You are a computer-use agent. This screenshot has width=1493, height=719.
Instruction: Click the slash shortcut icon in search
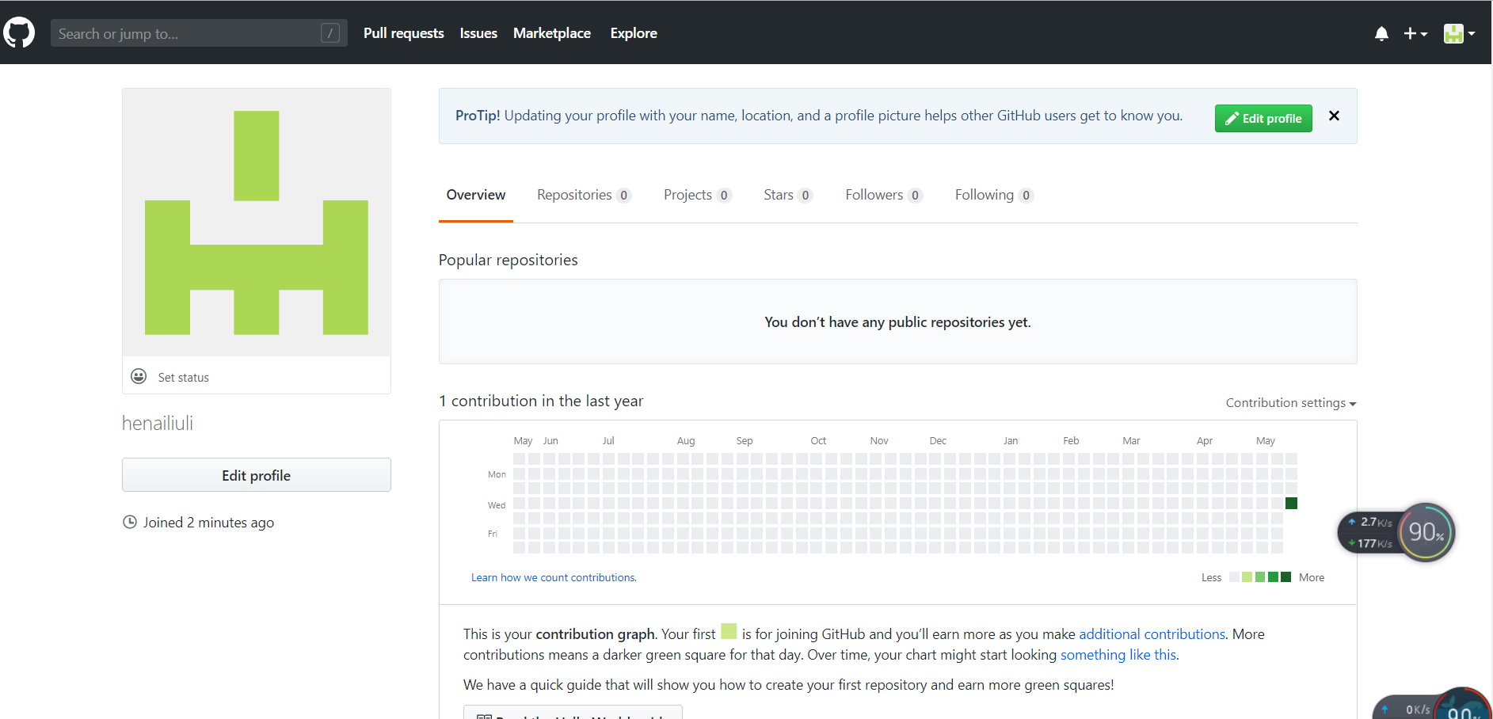[330, 33]
